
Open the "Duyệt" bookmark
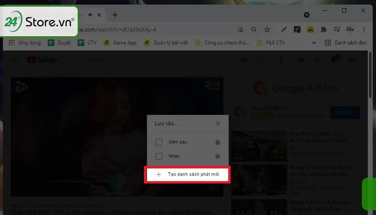click(x=60, y=43)
